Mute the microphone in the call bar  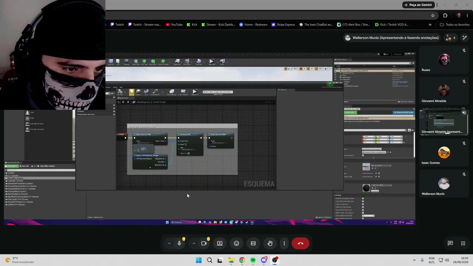[180, 243]
